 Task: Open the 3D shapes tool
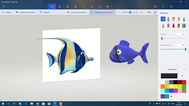pos(68,6)
